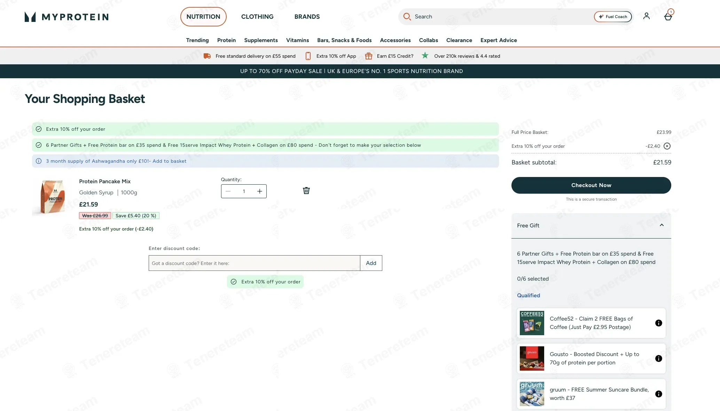The height and width of the screenshot is (411, 720).
Task: Select the gruum suncare gift thumbnail
Action: click(x=532, y=394)
